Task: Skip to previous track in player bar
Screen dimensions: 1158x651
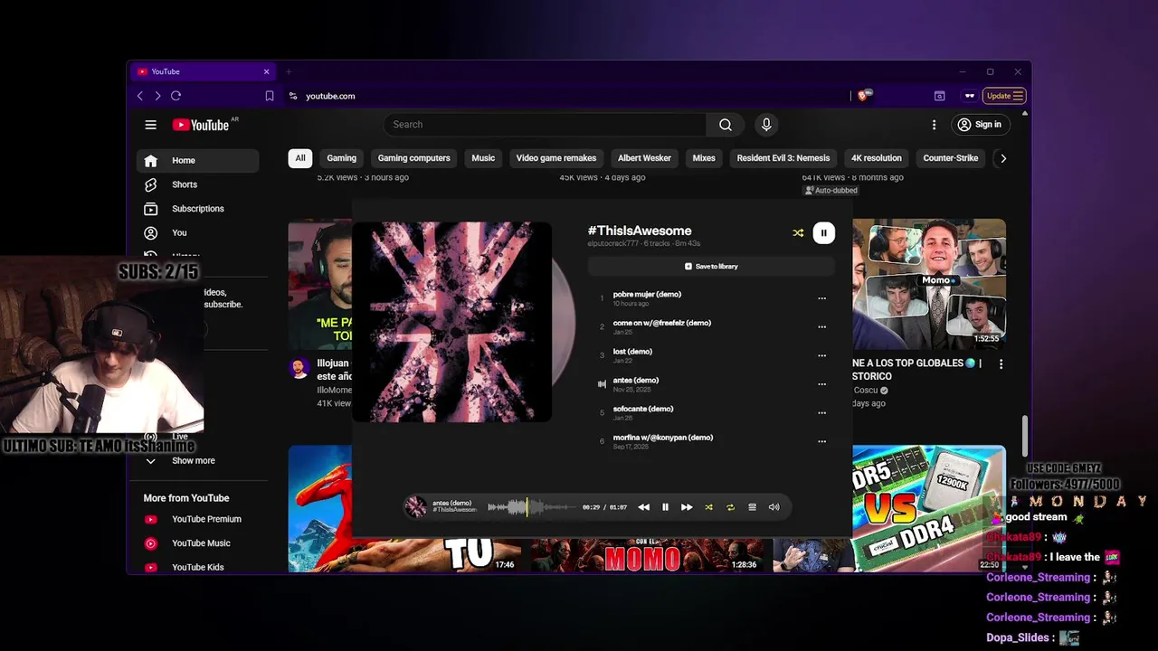Action: 643,507
